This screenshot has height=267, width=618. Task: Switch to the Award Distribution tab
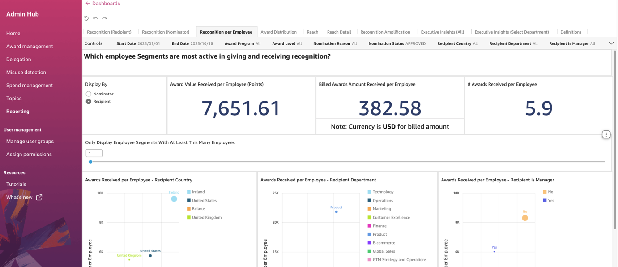(x=278, y=32)
